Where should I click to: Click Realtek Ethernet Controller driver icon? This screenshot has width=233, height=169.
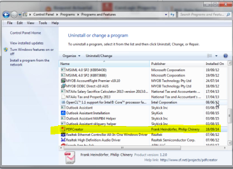tap(63, 134)
